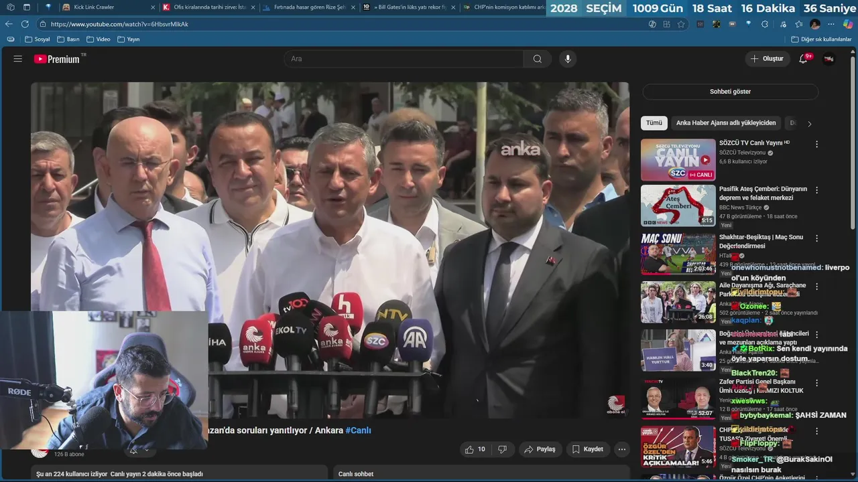This screenshot has width=858, height=482.
Task: Launch Copilot from the toolbar
Action: pos(848,24)
